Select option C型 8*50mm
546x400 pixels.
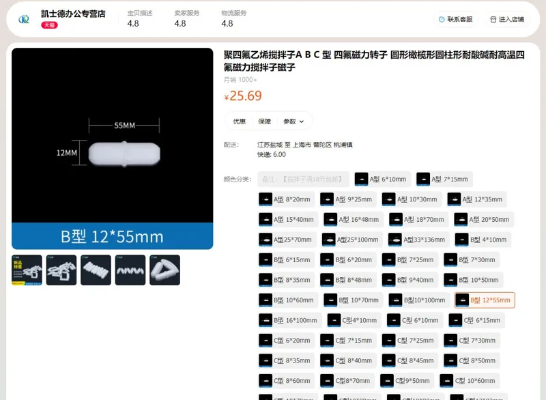point(472,360)
